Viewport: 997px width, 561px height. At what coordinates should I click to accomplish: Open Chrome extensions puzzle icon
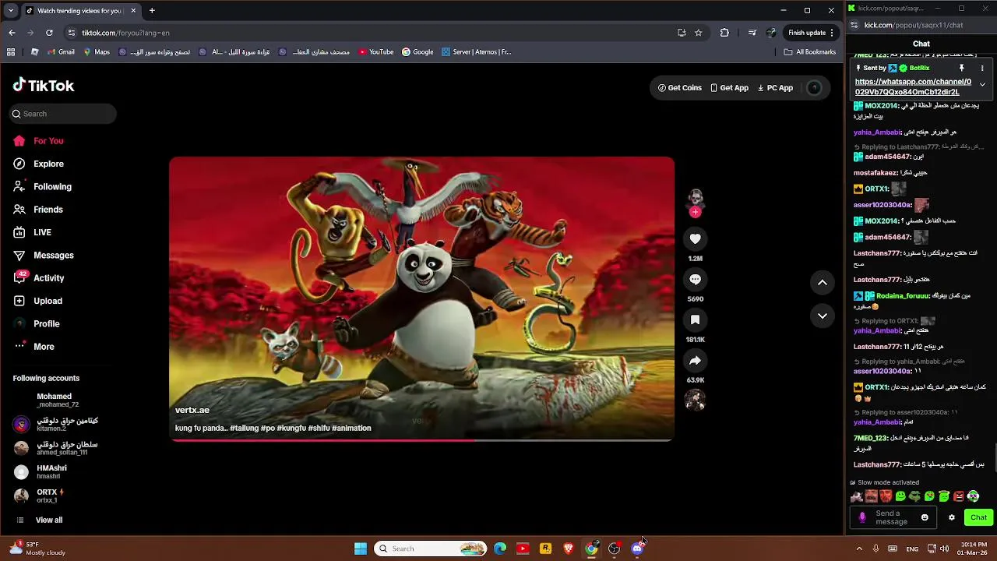[724, 33]
